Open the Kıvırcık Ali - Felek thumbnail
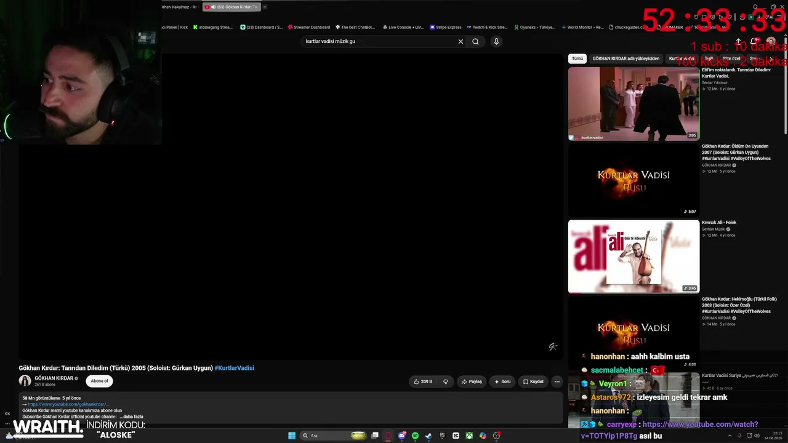The height and width of the screenshot is (443, 788). click(633, 257)
